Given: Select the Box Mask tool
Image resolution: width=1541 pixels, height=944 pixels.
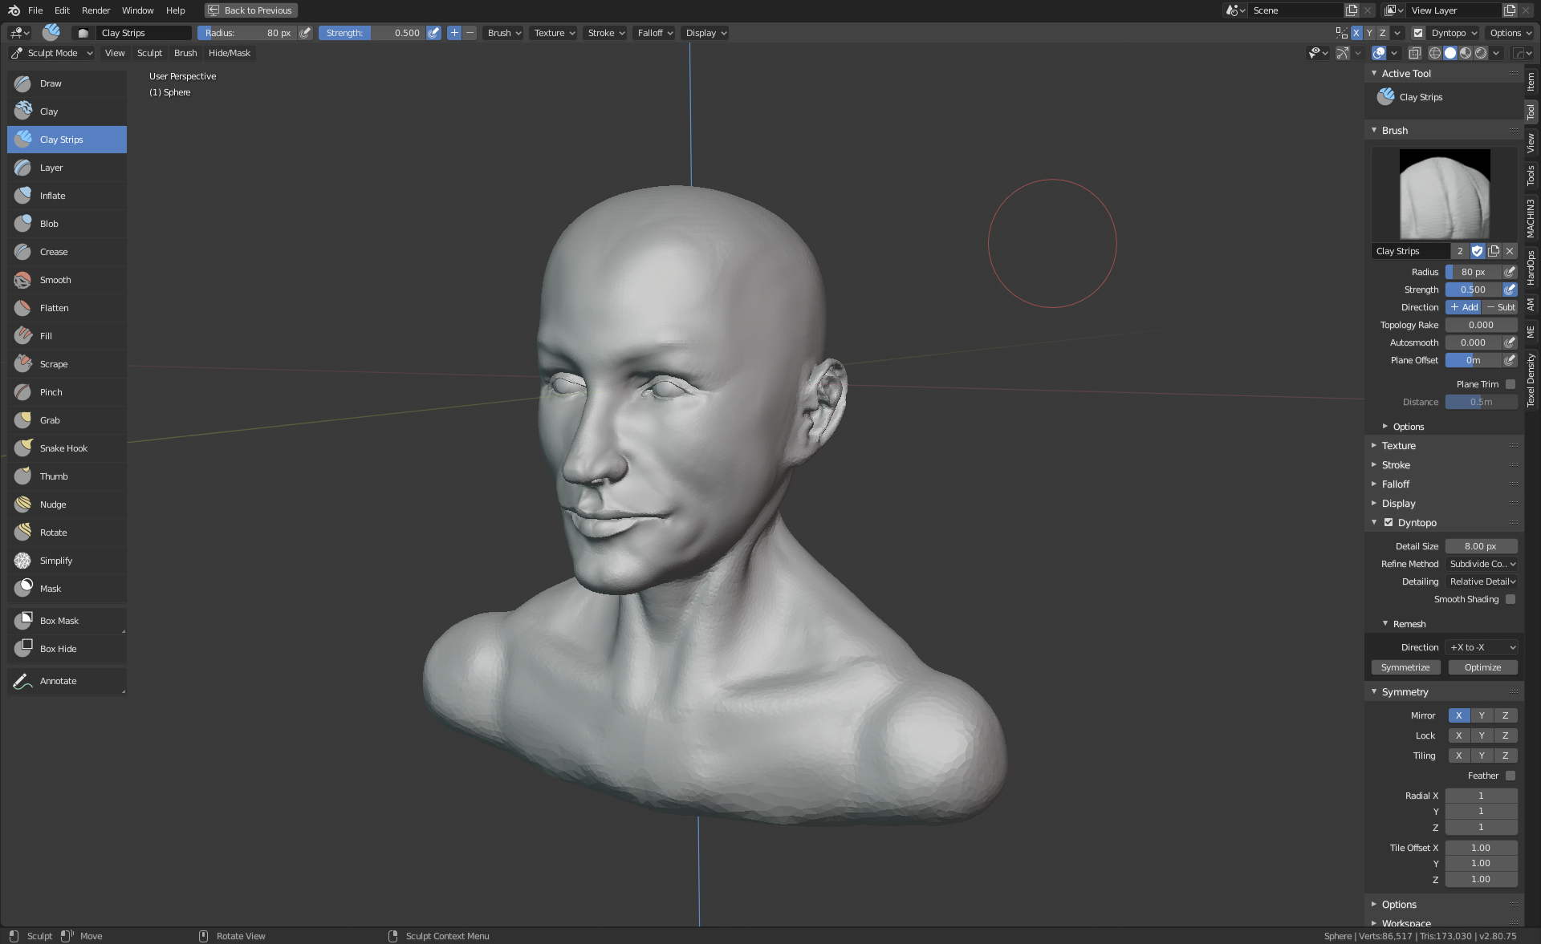Looking at the screenshot, I should pyautogui.click(x=59, y=621).
